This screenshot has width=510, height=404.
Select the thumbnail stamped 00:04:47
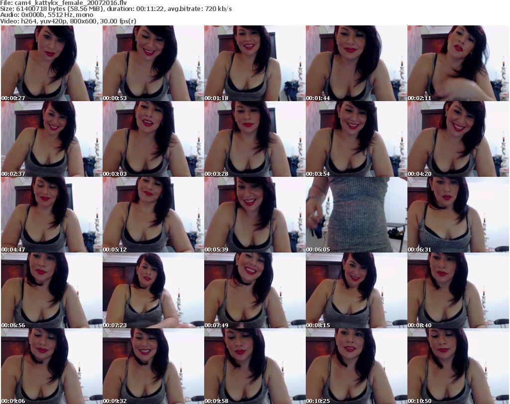[x=51, y=215]
